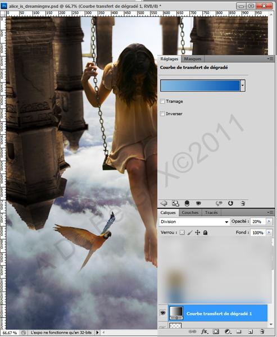Click the Opacité 20% value field
Screen dimensions: 277x337
coord(258,221)
